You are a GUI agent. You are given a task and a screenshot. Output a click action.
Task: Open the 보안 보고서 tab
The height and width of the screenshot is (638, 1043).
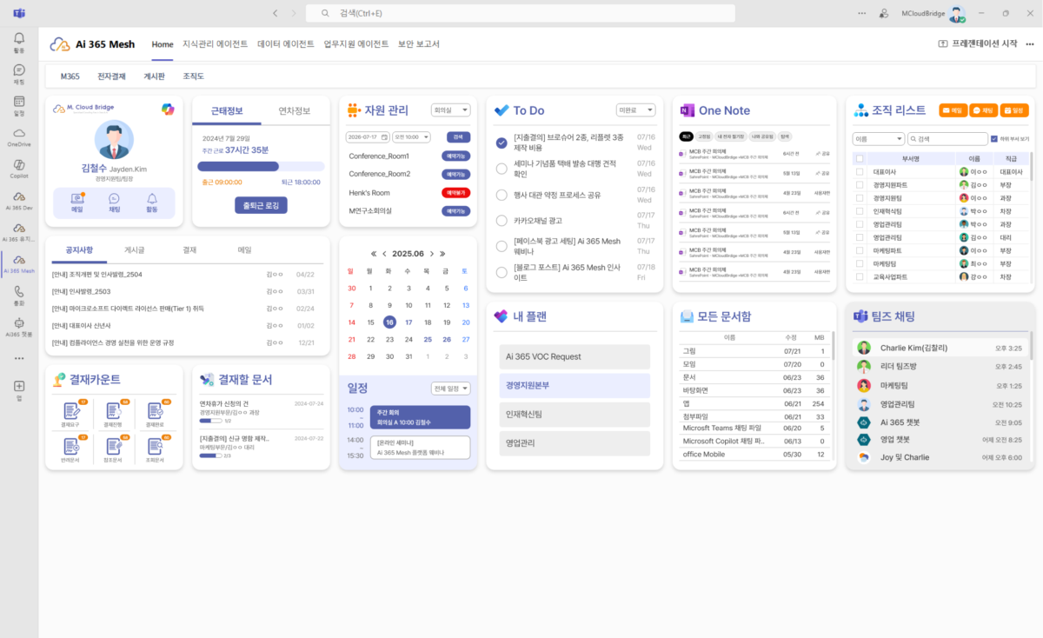(419, 44)
